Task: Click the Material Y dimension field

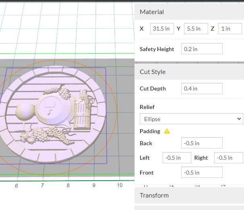Action: 196,29
